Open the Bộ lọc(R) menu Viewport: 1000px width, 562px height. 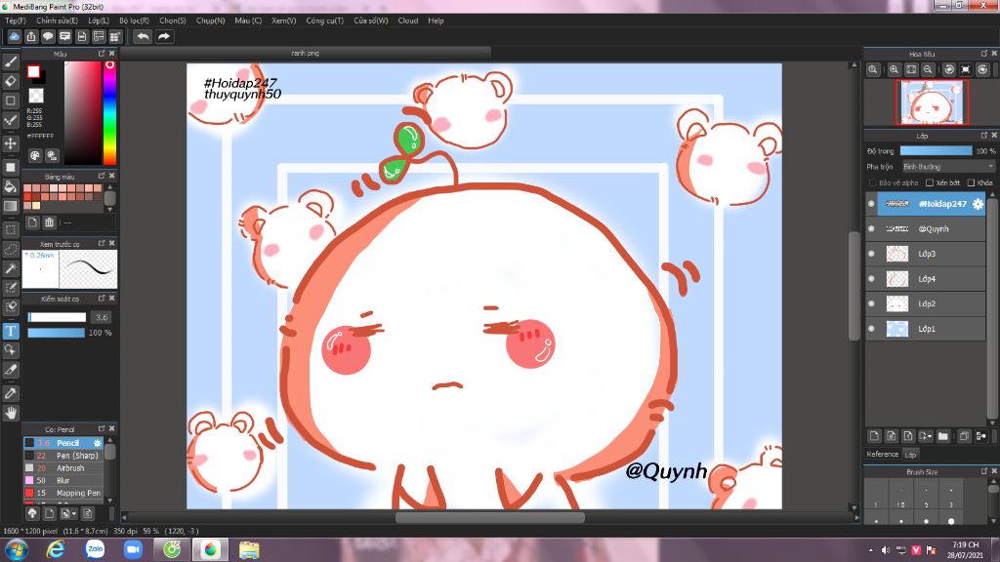tap(134, 20)
